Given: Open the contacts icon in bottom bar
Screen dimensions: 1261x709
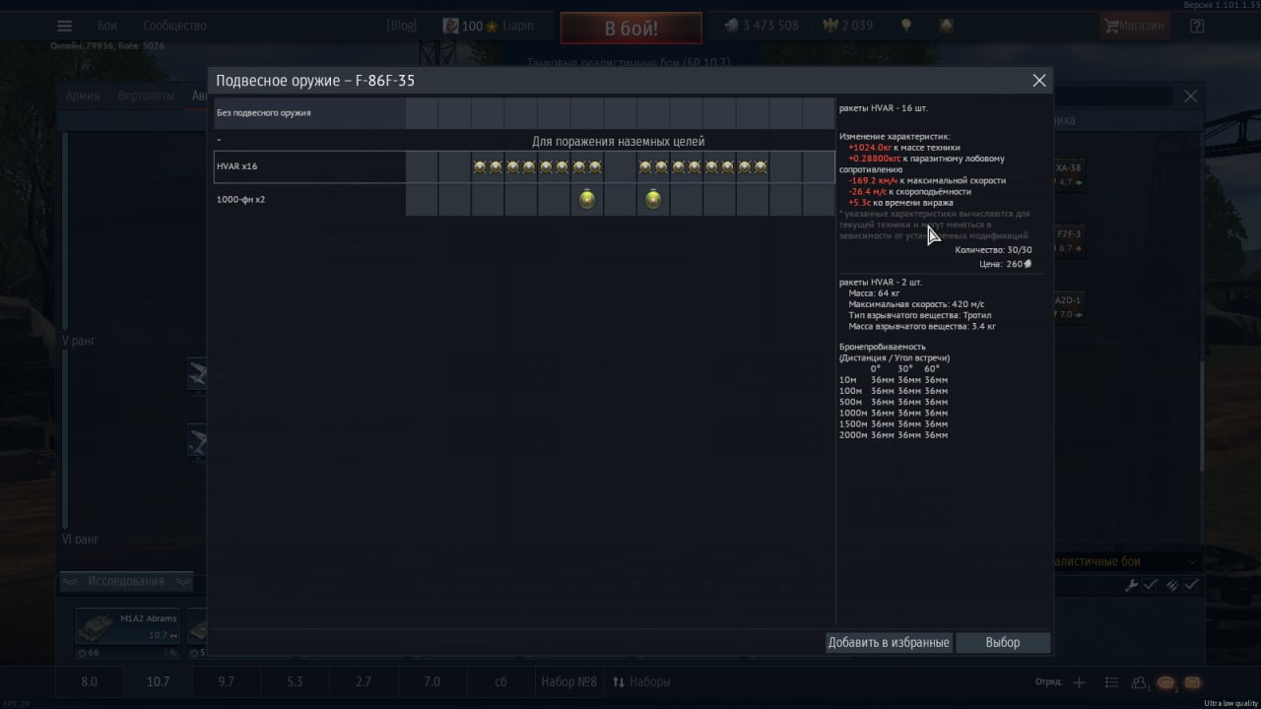Looking at the screenshot, I should (1140, 682).
